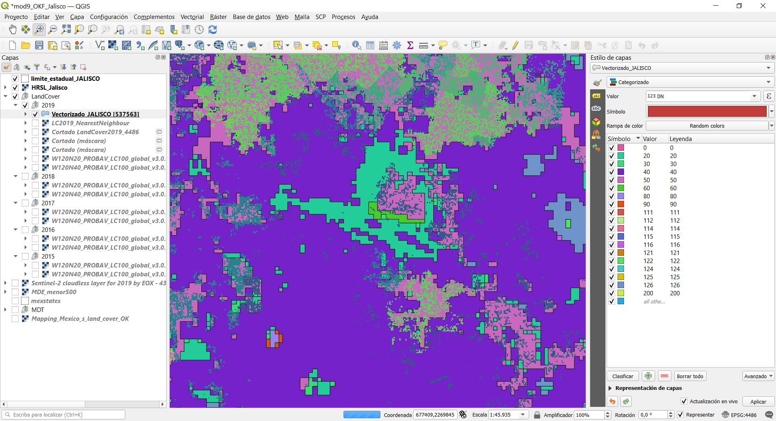
Task: Open the layer styling brush in Capas
Action: coord(6,67)
